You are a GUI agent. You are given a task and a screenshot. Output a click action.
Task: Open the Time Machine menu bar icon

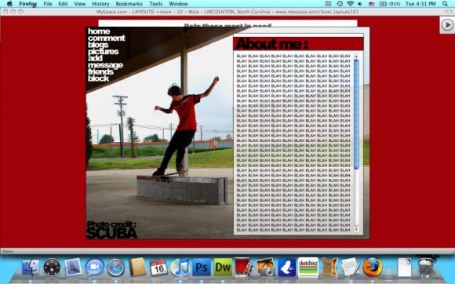pyautogui.click(x=340, y=4)
